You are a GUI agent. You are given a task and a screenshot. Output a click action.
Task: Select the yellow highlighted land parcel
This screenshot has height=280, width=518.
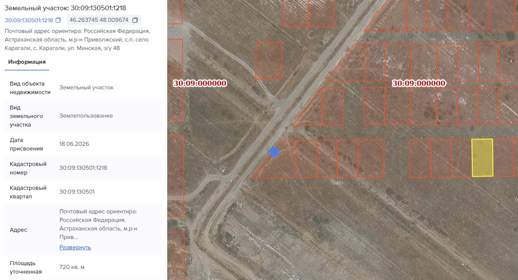click(x=482, y=157)
